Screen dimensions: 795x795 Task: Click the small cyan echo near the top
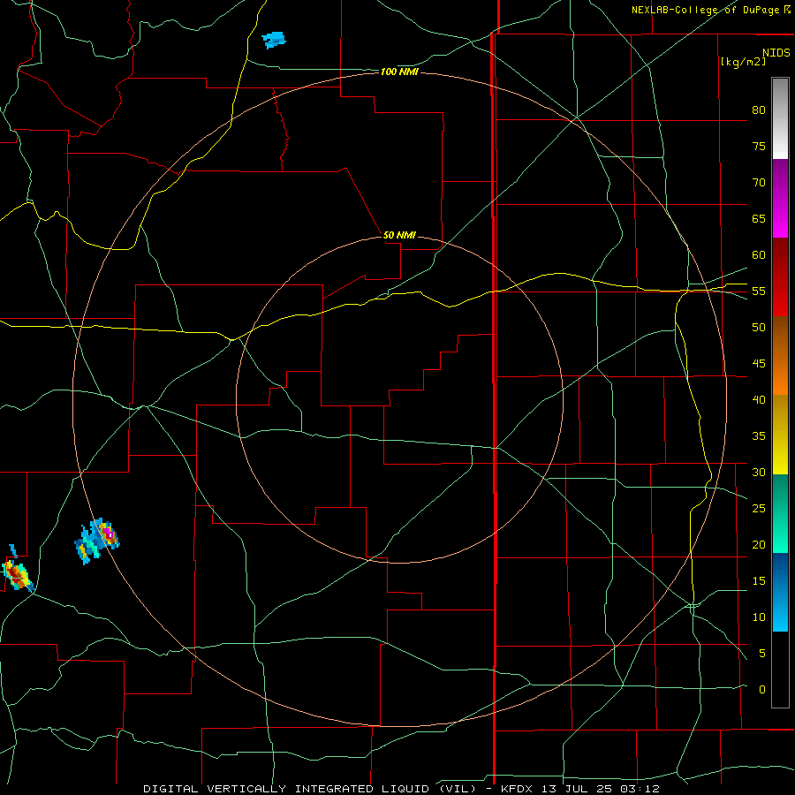pyautogui.click(x=274, y=40)
